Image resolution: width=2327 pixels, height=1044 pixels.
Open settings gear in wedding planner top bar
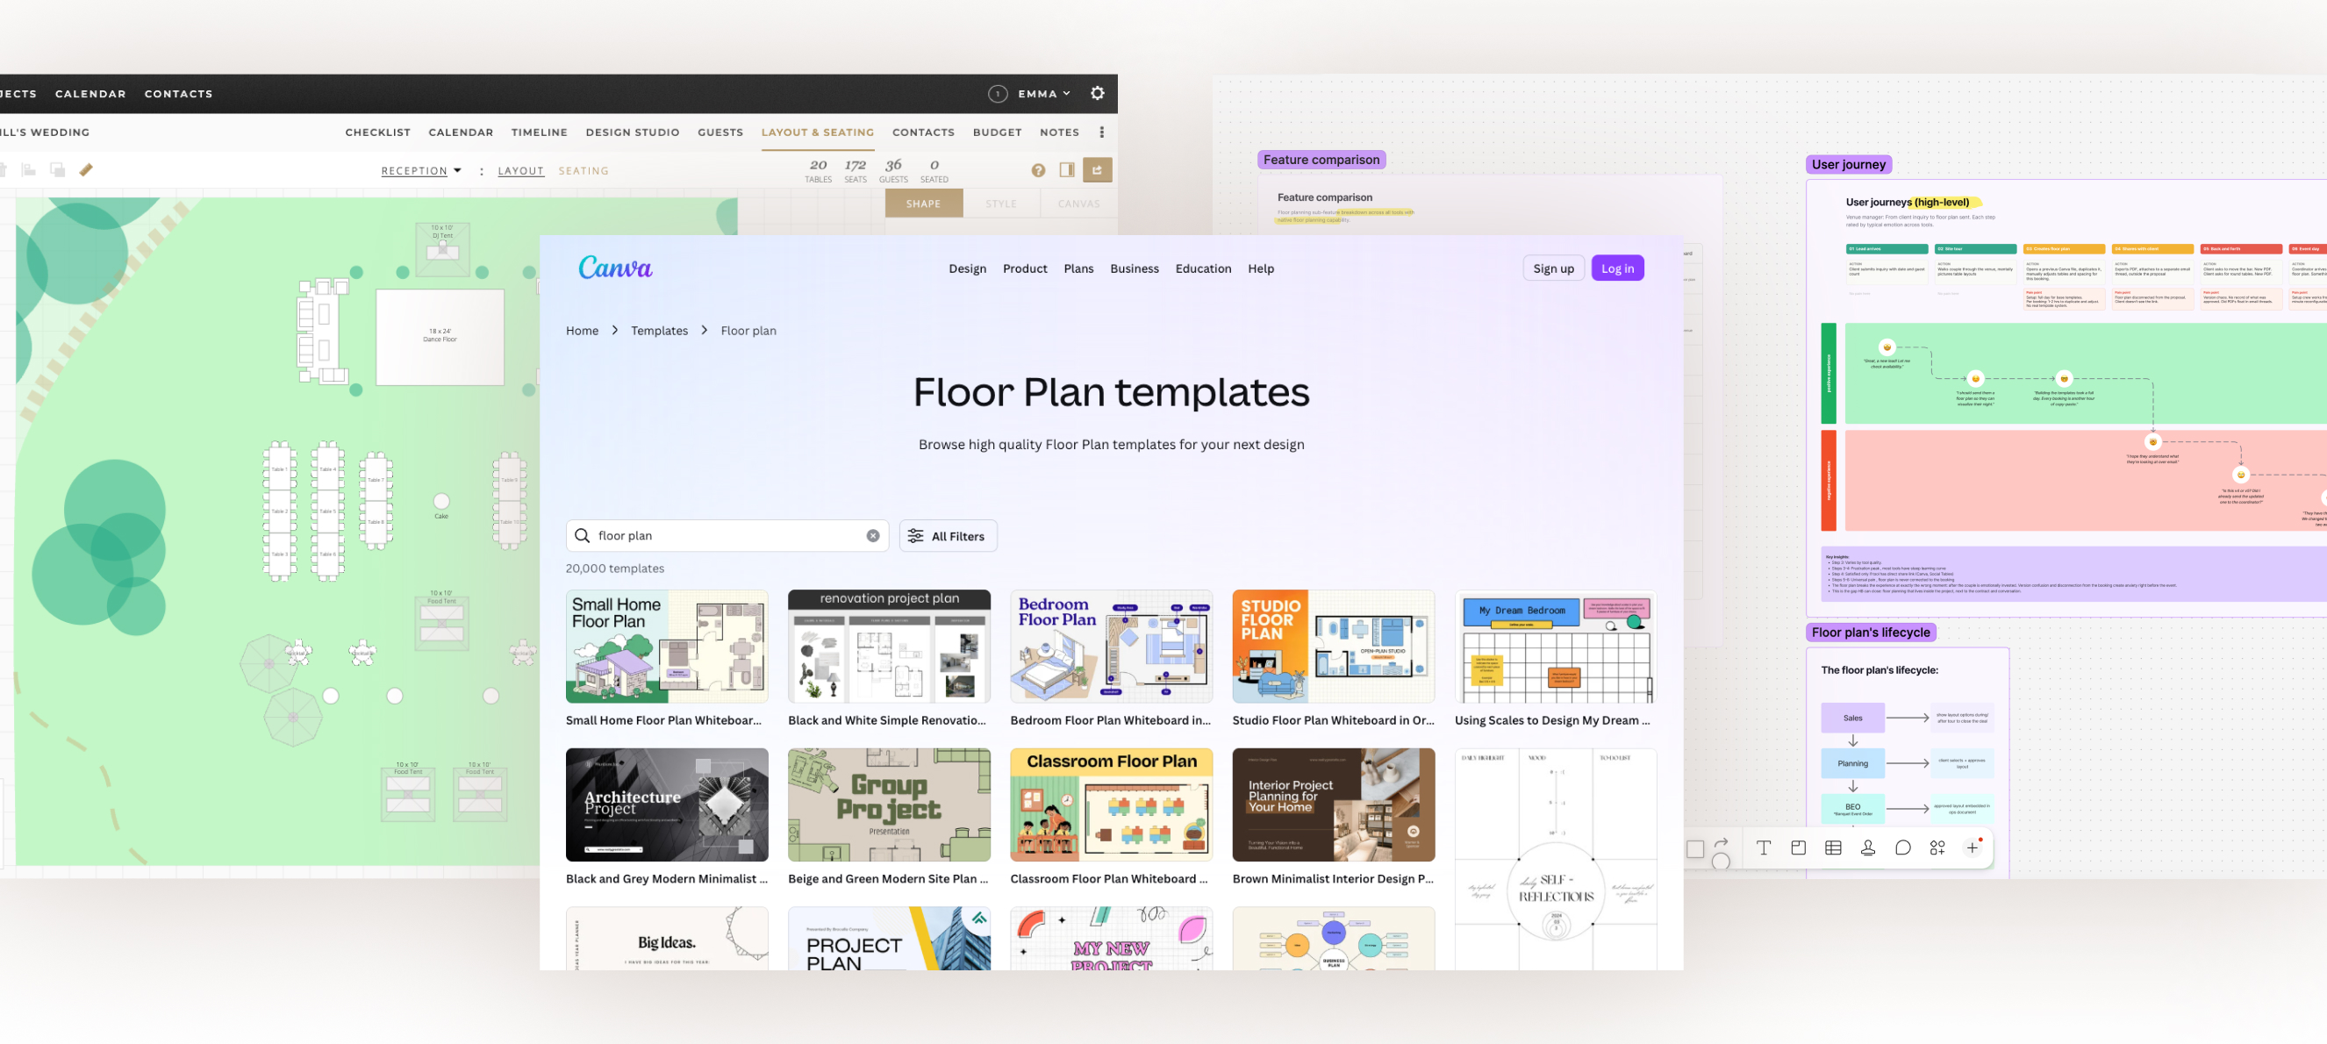pyautogui.click(x=1098, y=93)
